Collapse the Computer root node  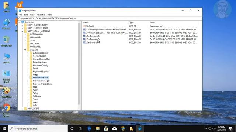pos(20,22)
